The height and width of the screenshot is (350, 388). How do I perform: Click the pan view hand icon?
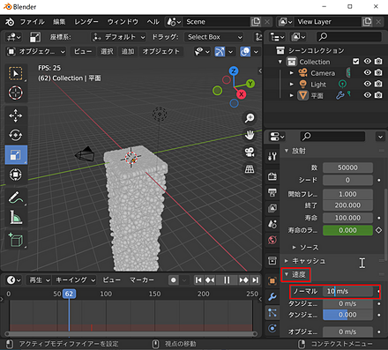[250, 135]
